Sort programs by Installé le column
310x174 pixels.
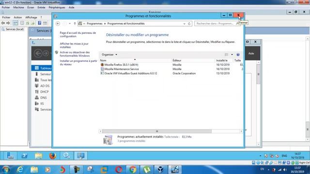[x=224, y=60]
